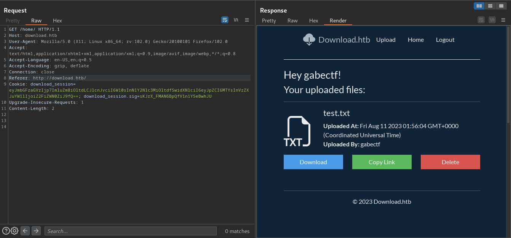511x238 pixels.
Task: Select top-bottom split layout icon
Action: tap(490, 6)
